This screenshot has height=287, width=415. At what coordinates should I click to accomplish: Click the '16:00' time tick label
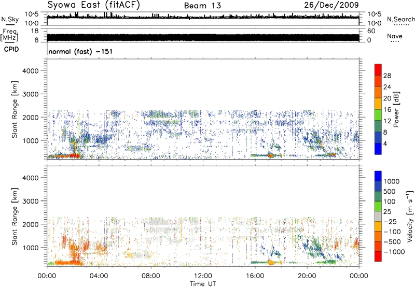(x=255, y=276)
